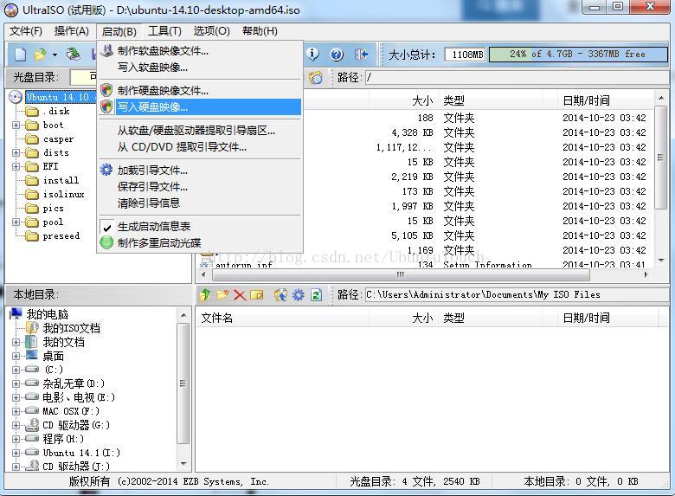Open the 文件(F) menu
Viewport: 675px width, 496px height.
pos(26,31)
